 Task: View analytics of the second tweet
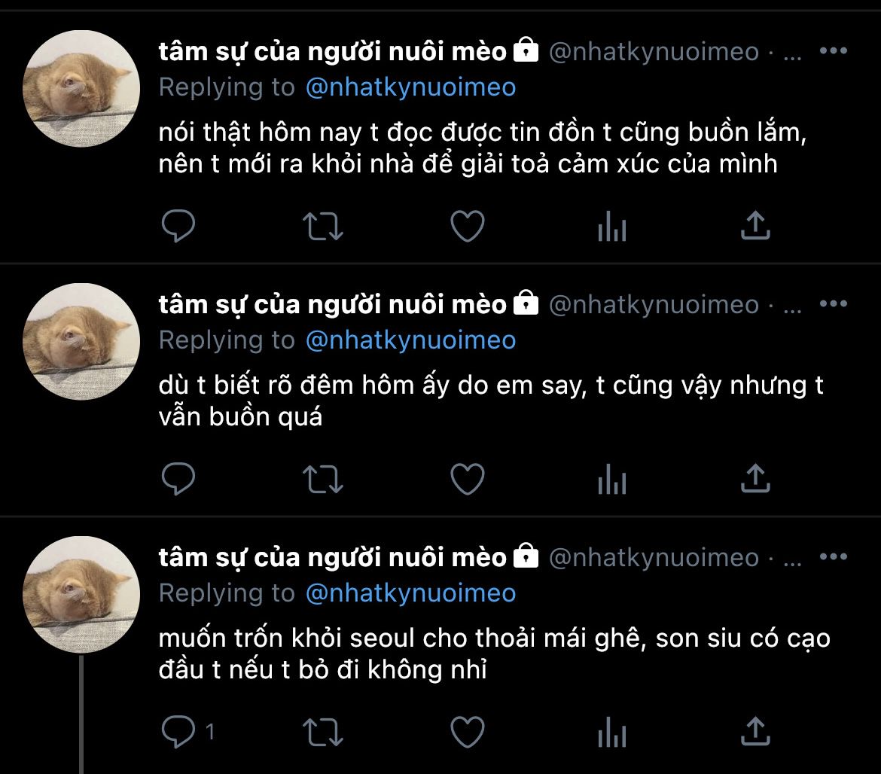[611, 478]
